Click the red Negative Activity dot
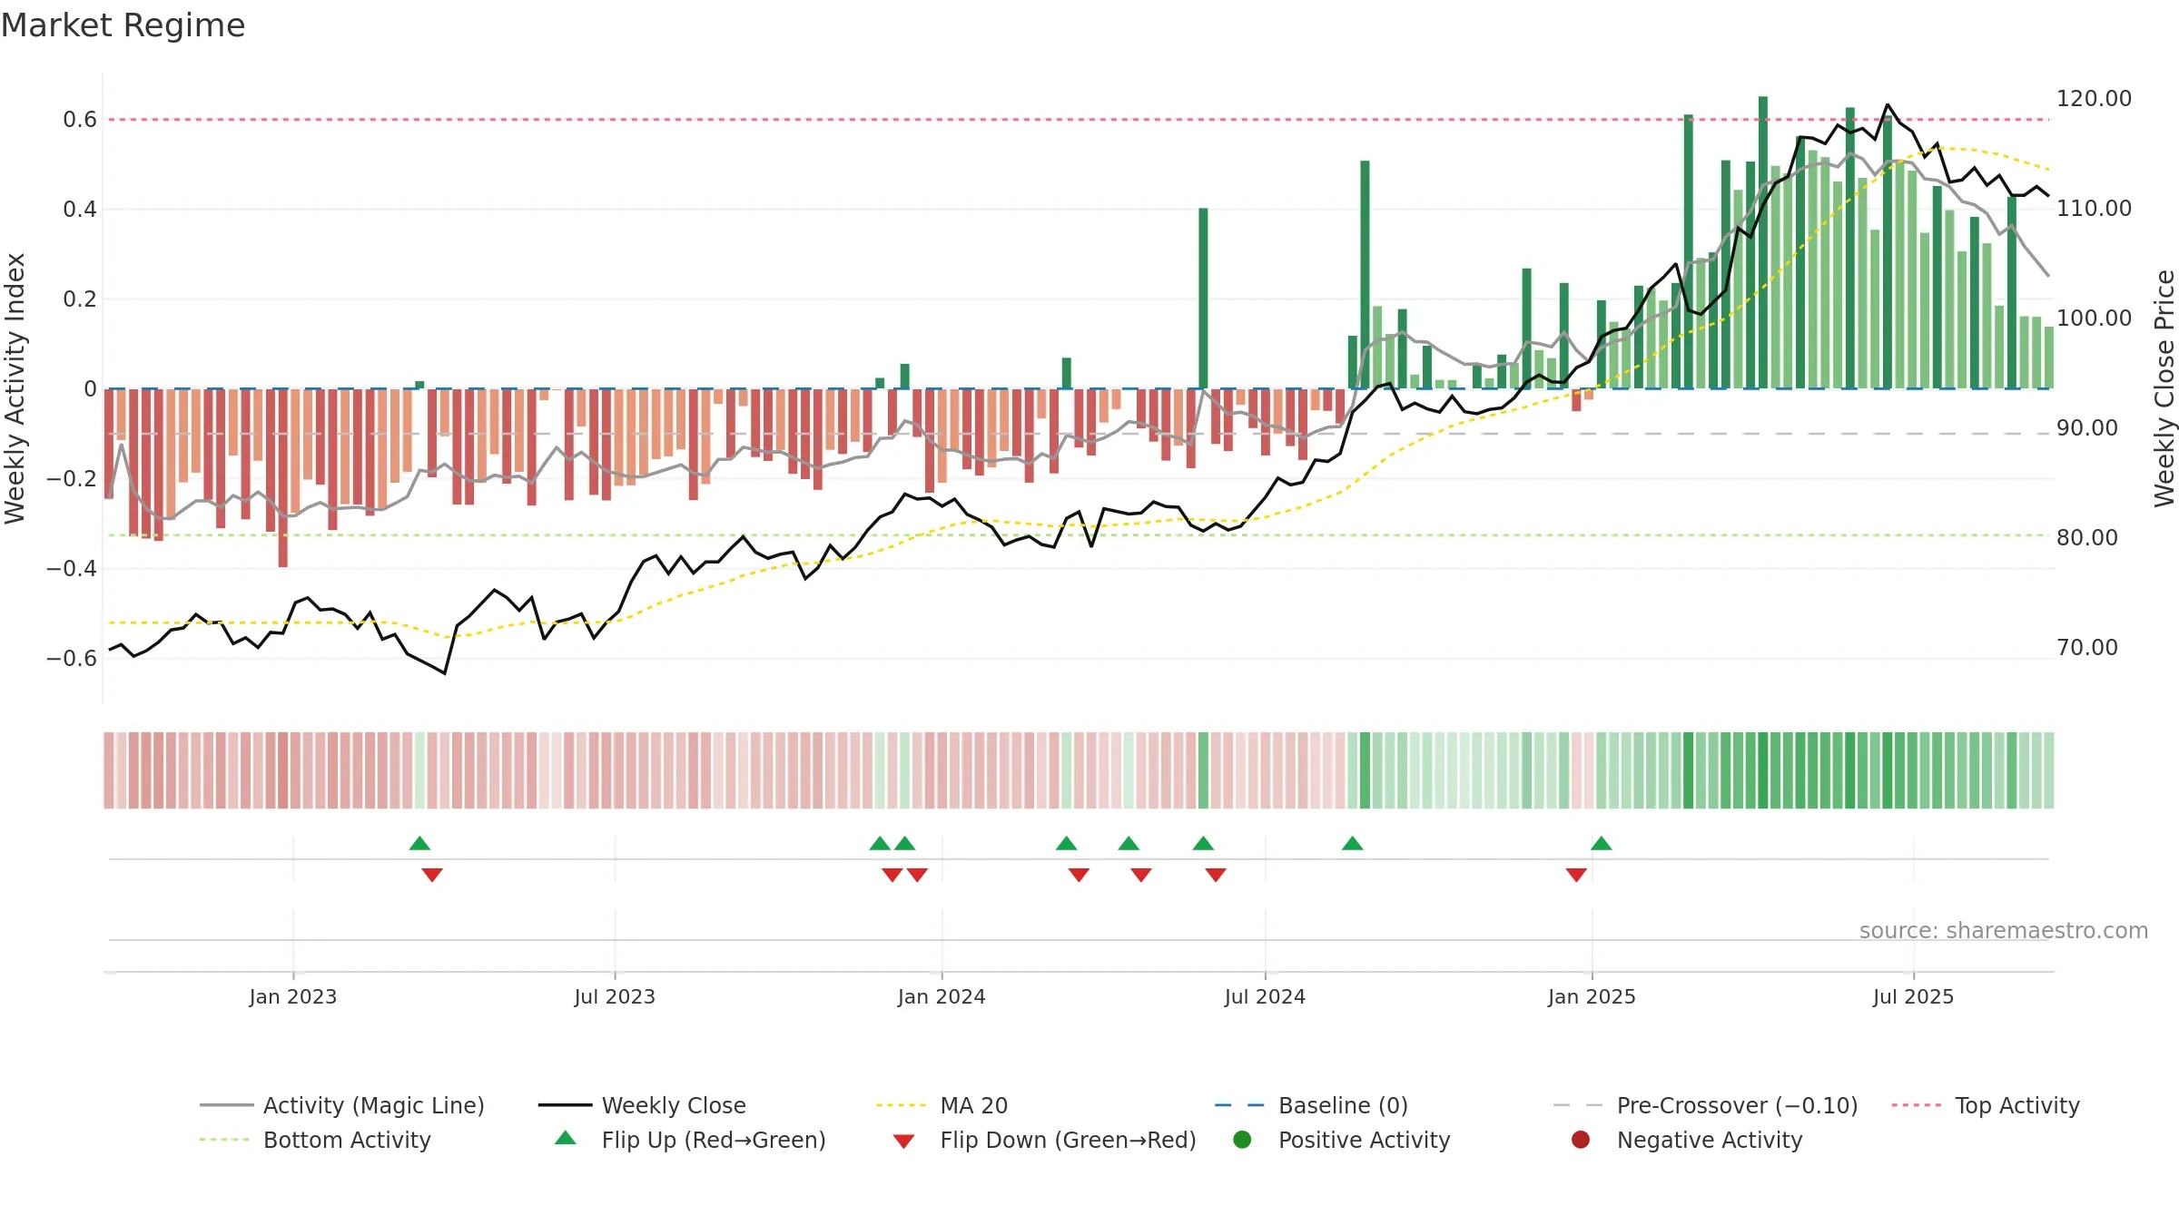 [x=1581, y=1139]
